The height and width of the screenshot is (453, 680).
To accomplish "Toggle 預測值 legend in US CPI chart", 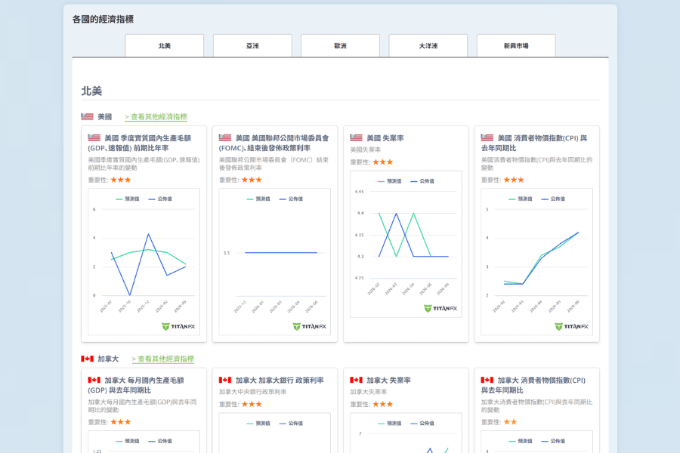I will (521, 199).
